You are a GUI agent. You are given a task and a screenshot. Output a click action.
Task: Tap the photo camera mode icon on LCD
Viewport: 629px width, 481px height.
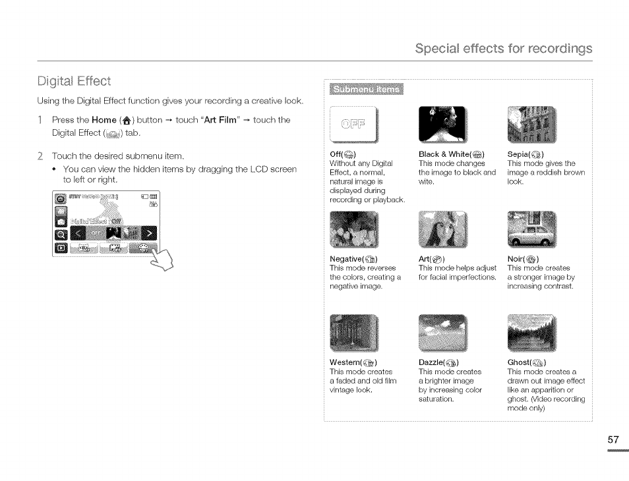[x=61, y=221]
